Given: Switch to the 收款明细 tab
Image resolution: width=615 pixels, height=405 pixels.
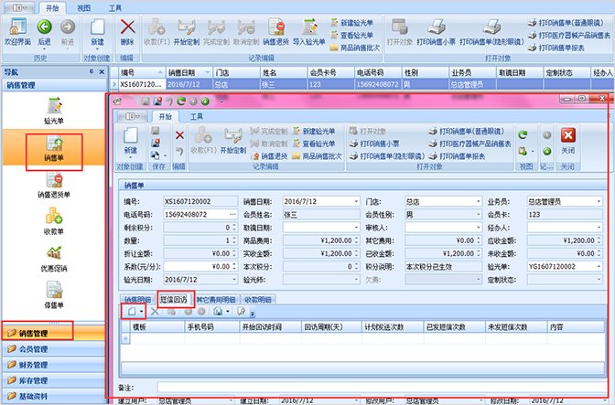Looking at the screenshot, I should click(258, 300).
